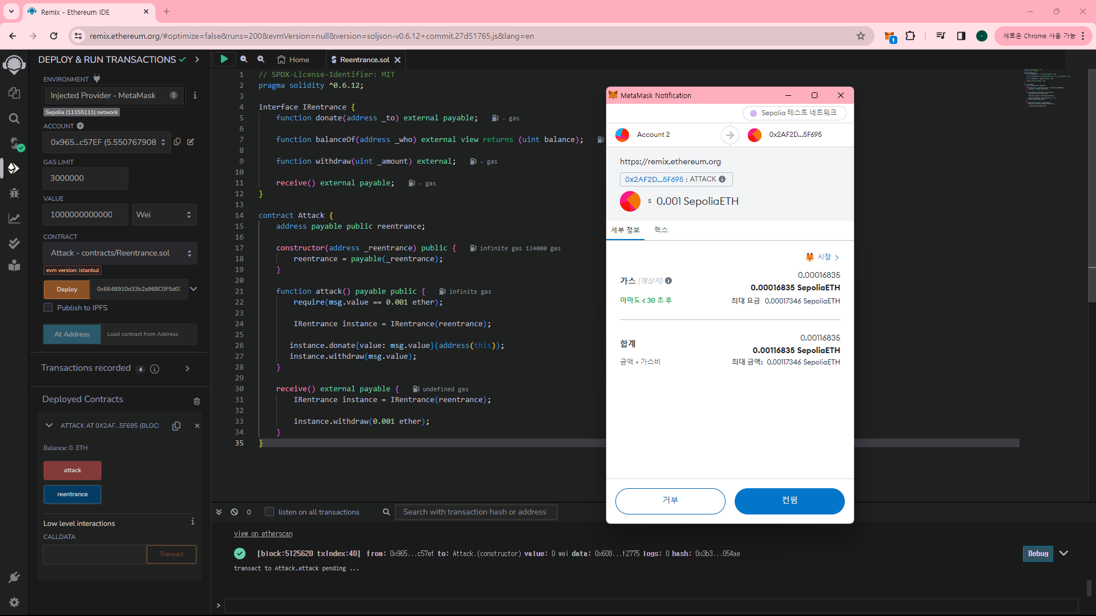Open environment info icon

(195, 95)
